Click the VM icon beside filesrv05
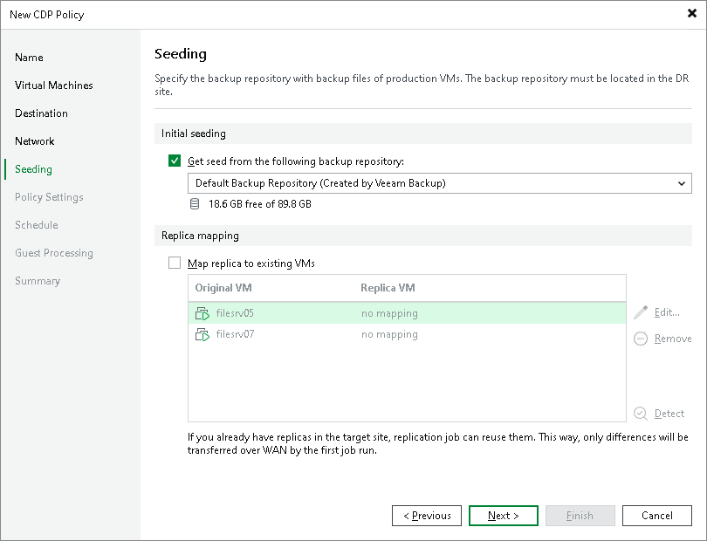The image size is (707, 541). (202, 313)
